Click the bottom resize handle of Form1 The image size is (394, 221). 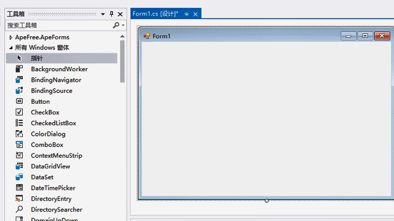267,201
